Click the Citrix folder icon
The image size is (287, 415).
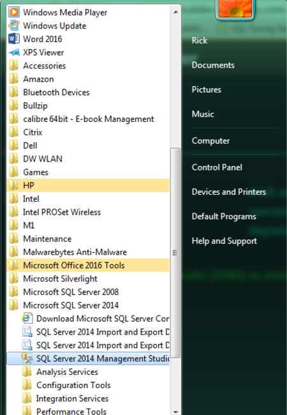(13, 132)
